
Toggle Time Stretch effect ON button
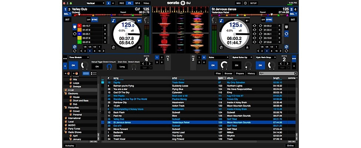(73, 65)
